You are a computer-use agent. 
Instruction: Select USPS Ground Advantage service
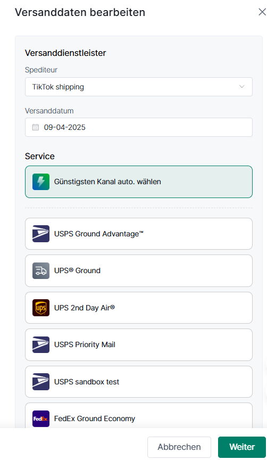tap(139, 234)
